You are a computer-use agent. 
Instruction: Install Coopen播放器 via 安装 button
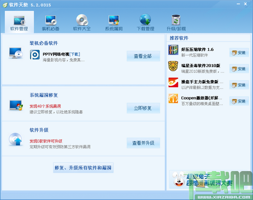pos(239,101)
